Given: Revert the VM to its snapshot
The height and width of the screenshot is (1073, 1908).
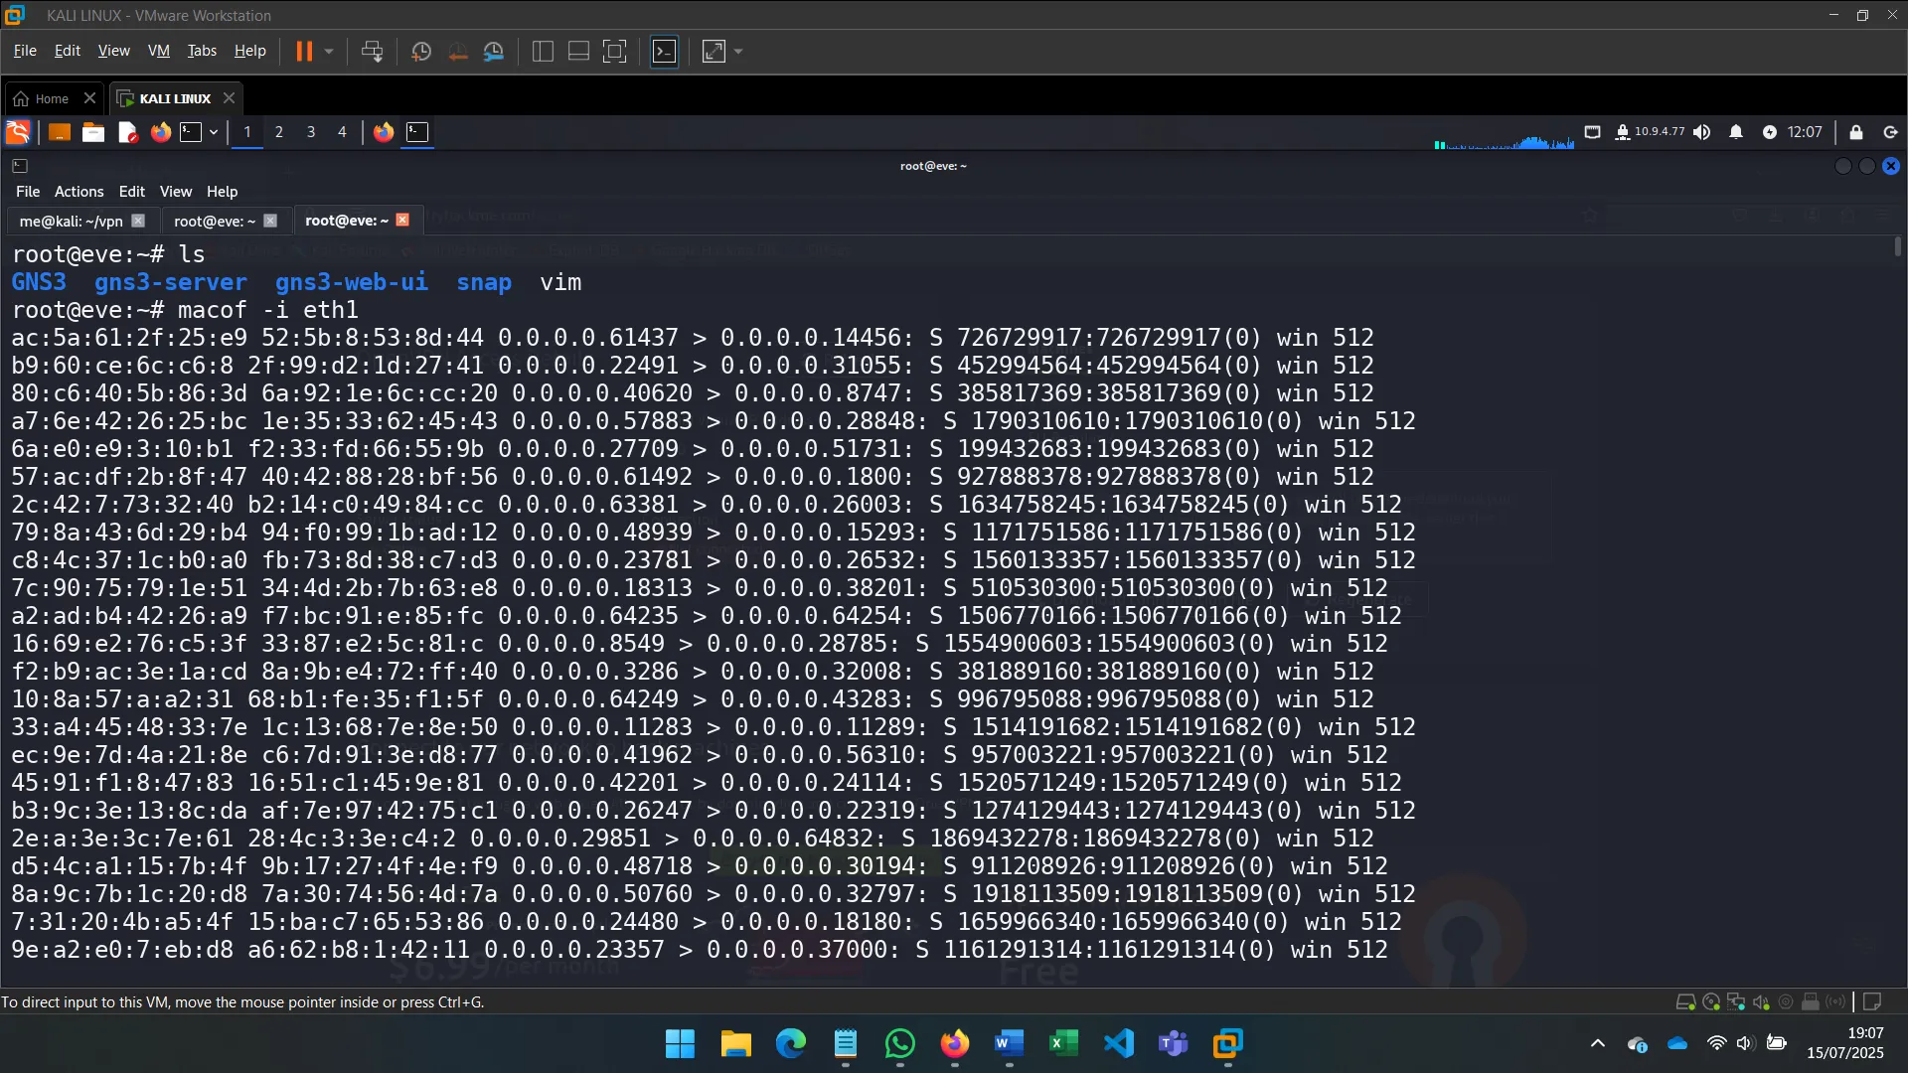Looking at the screenshot, I should pos(458,51).
